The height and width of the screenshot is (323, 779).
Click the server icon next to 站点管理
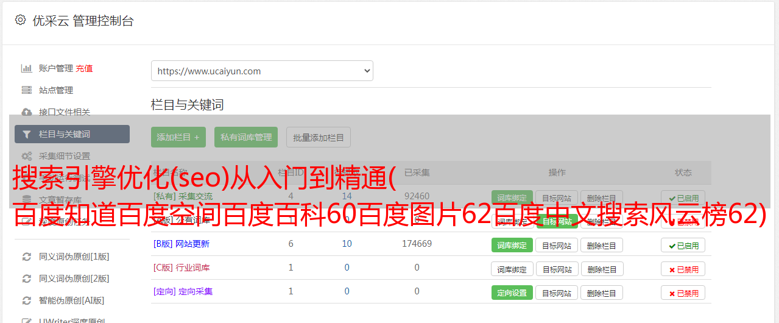click(26, 90)
